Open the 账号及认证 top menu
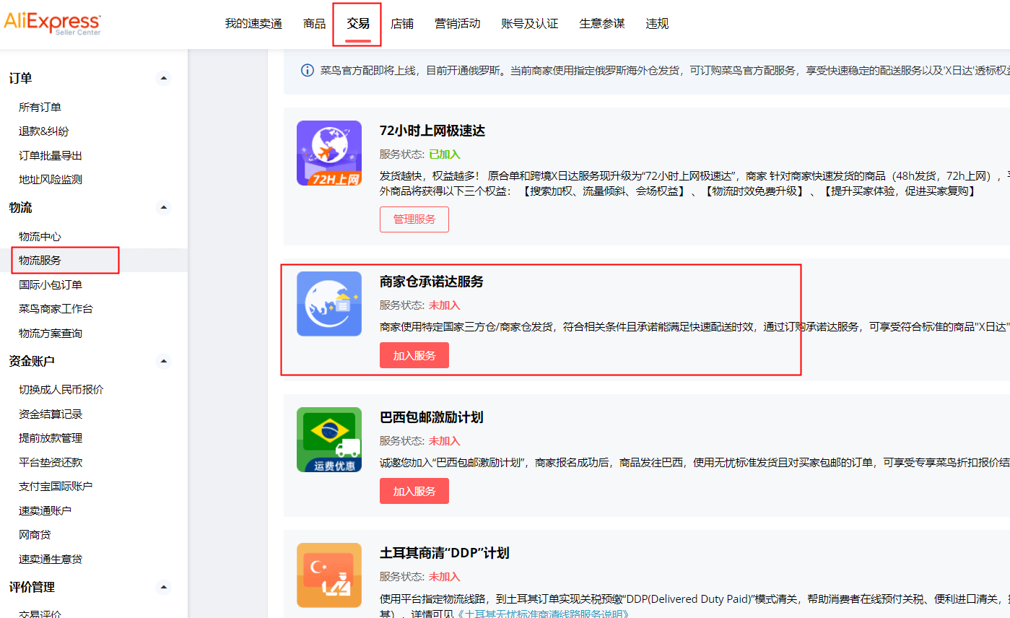Viewport: 1010px width, 618px height. 530,24
